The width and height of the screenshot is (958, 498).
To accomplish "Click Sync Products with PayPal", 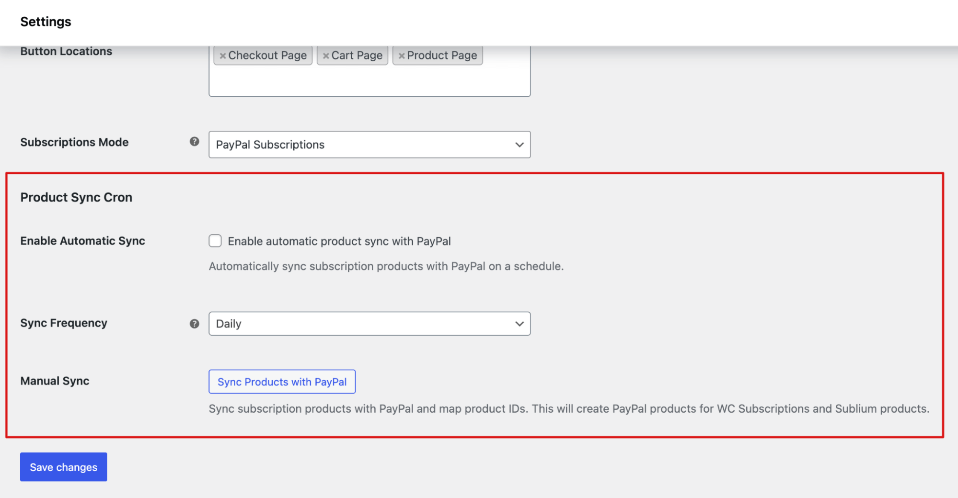I will pos(282,382).
